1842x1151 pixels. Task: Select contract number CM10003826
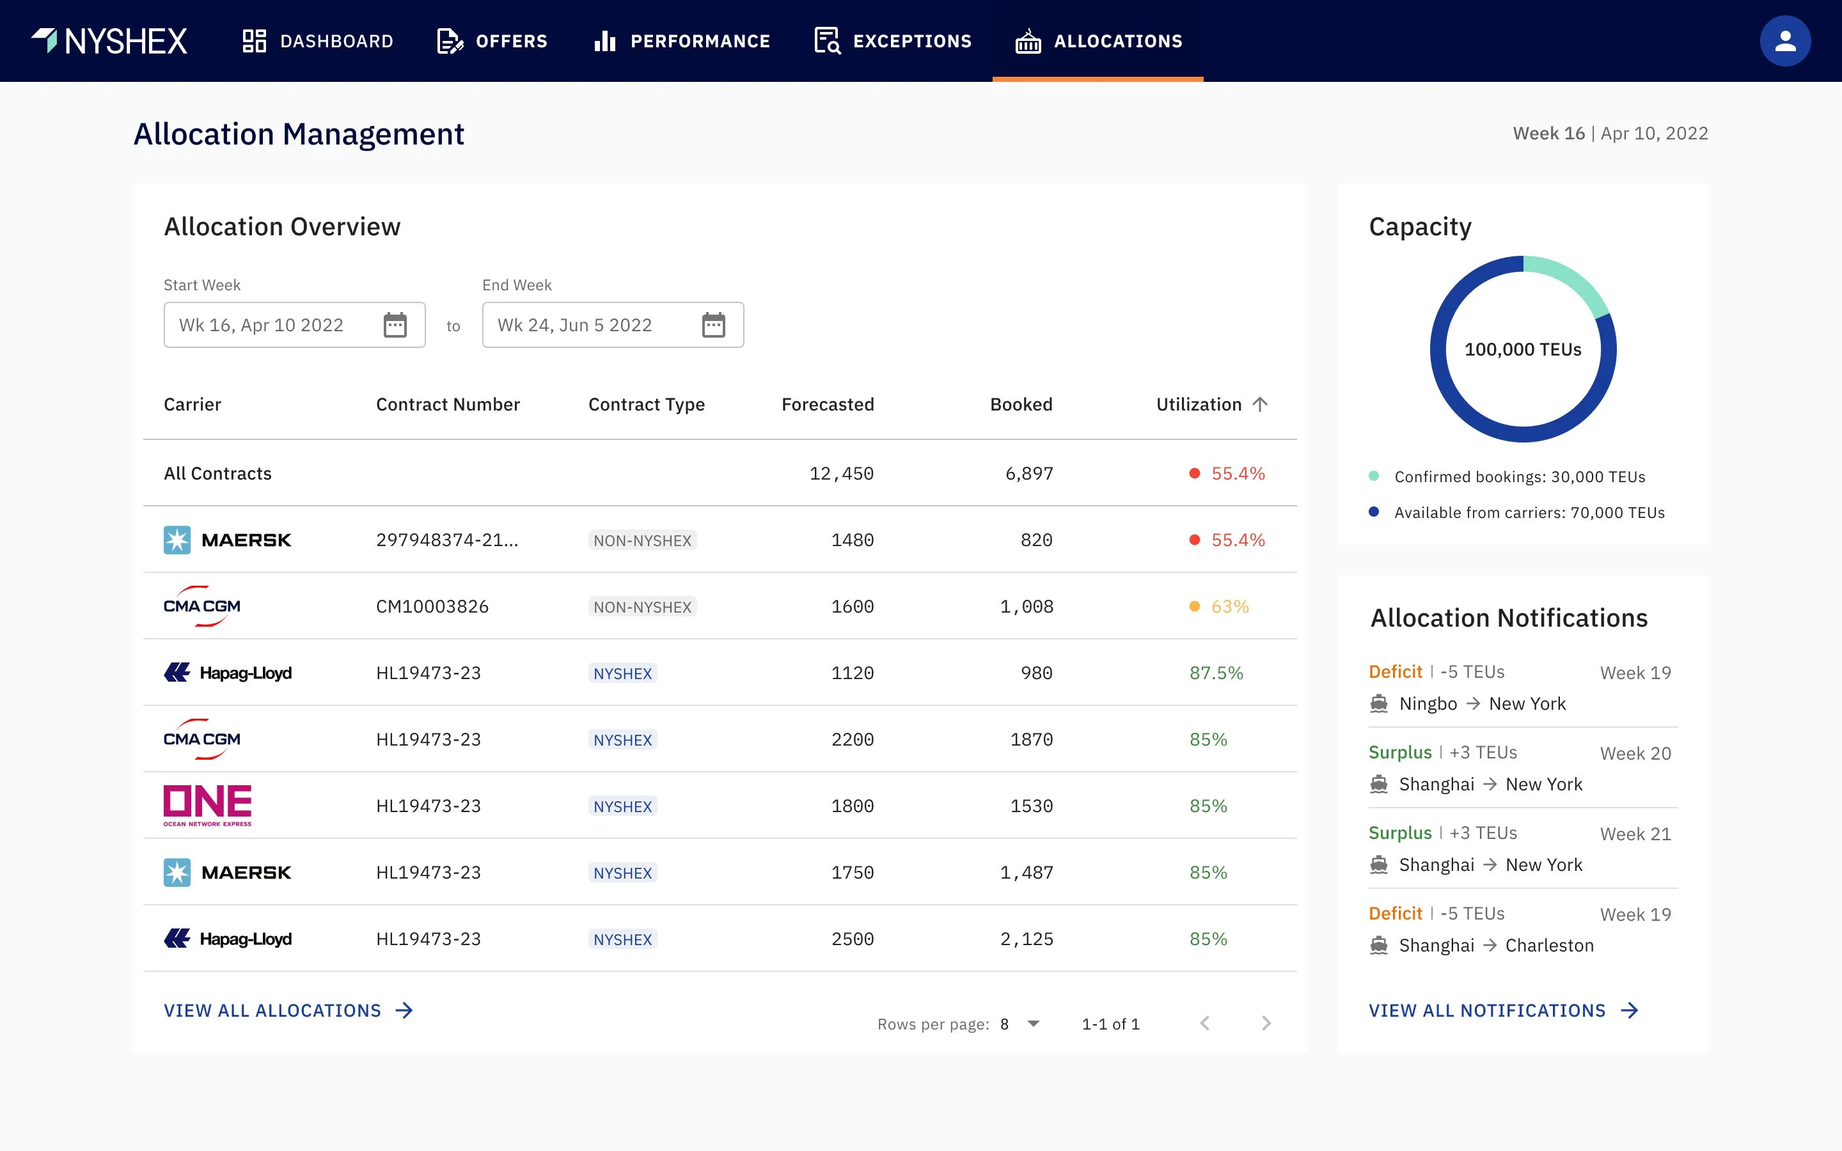tap(432, 607)
